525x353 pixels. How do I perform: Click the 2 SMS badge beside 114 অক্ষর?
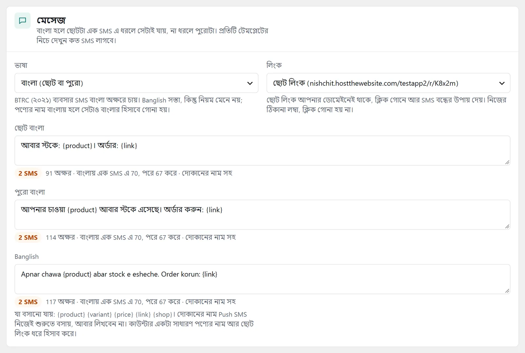[x=28, y=238]
